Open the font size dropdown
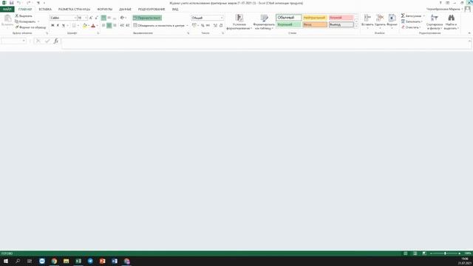Screen dimensions: 473x266 [x=86, y=18]
